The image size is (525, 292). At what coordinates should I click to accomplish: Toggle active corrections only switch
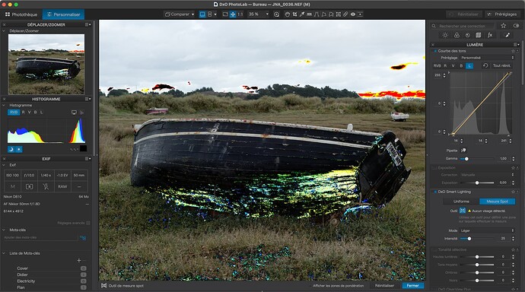(x=516, y=26)
